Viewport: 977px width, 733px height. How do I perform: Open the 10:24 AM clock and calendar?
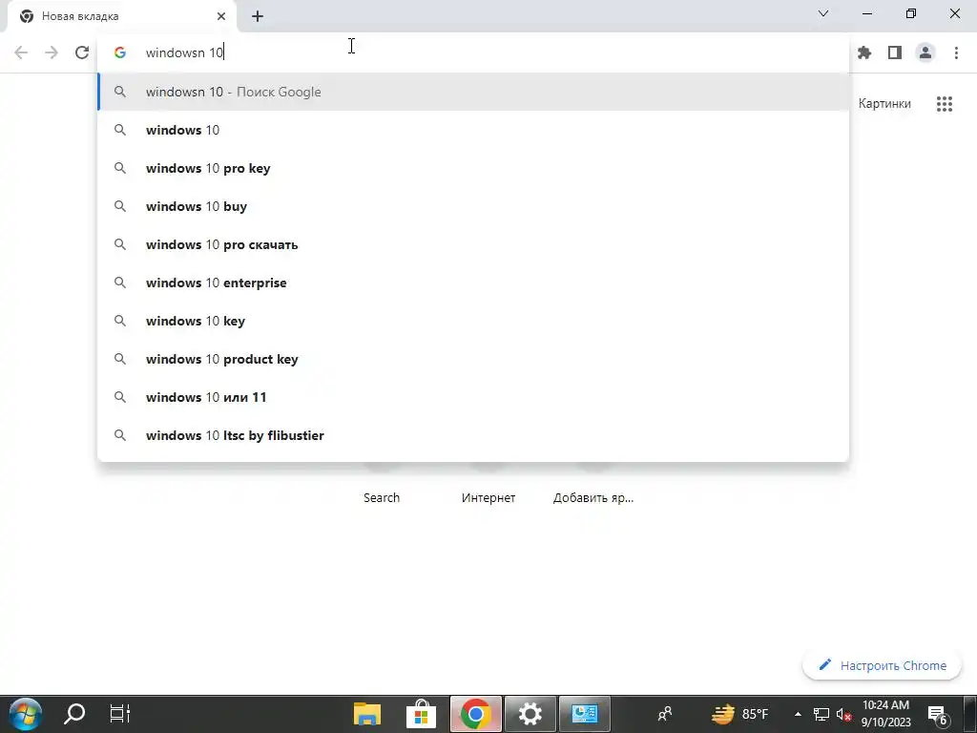(886, 714)
